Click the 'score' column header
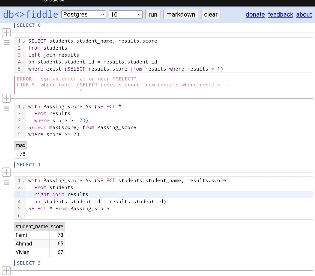This screenshot has width=315, height=276. point(57,226)
